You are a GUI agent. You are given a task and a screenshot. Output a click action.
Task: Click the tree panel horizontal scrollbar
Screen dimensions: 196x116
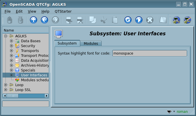pos(26,96)
